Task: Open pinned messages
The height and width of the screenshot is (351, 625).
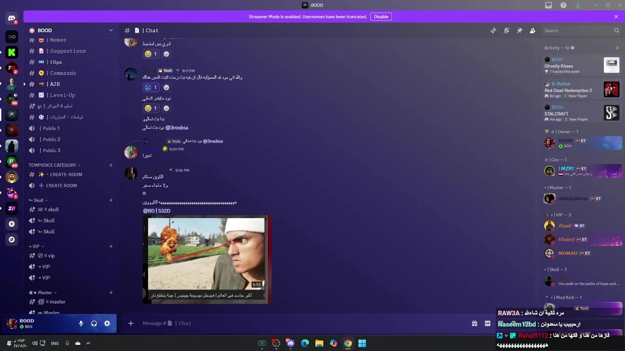Action: (520, 30)
